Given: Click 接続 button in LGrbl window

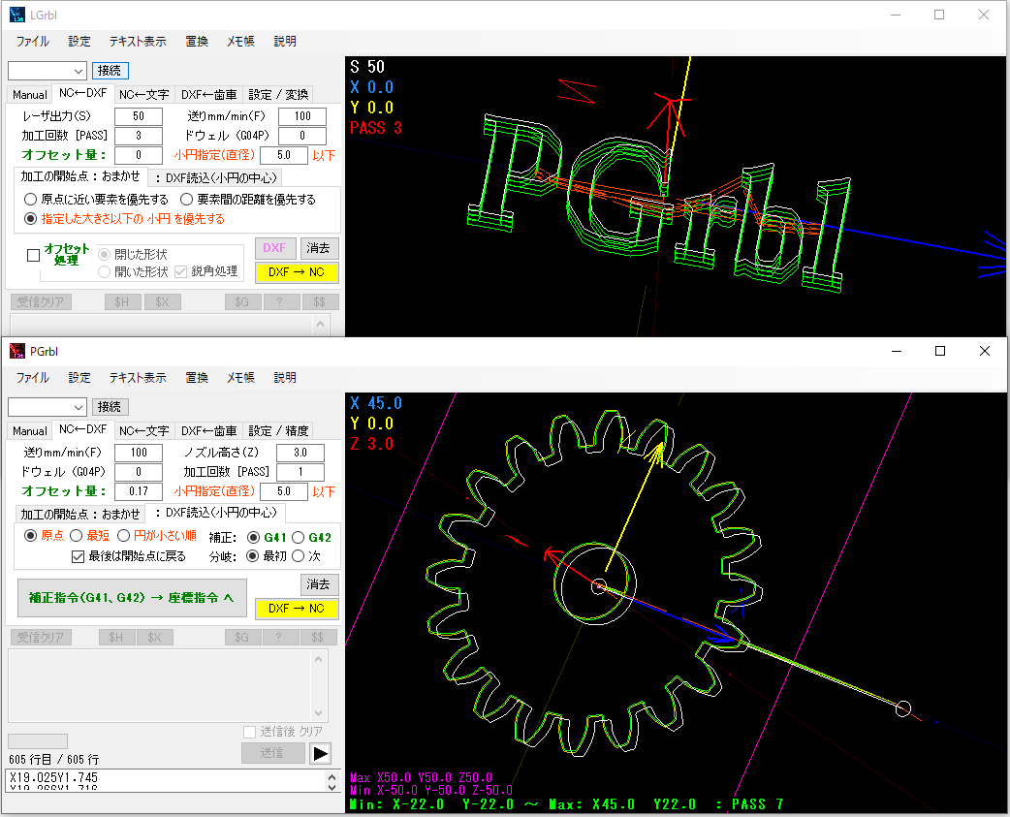Looking at the screenshot, I should pos(110,70).
